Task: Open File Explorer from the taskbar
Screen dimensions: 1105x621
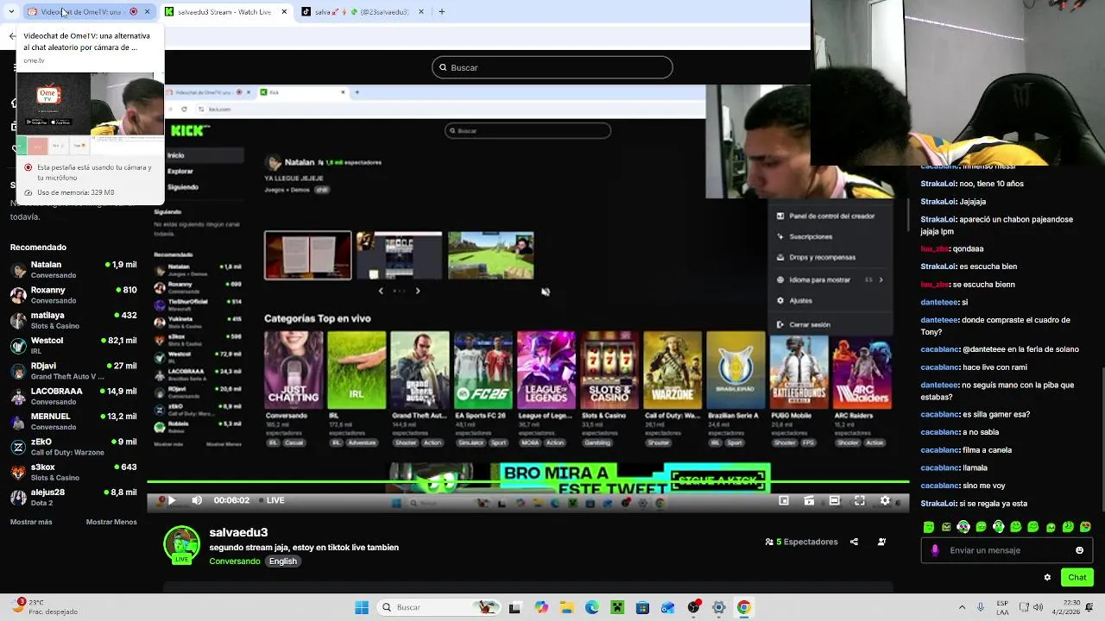Action: click(x=566, y=607)
